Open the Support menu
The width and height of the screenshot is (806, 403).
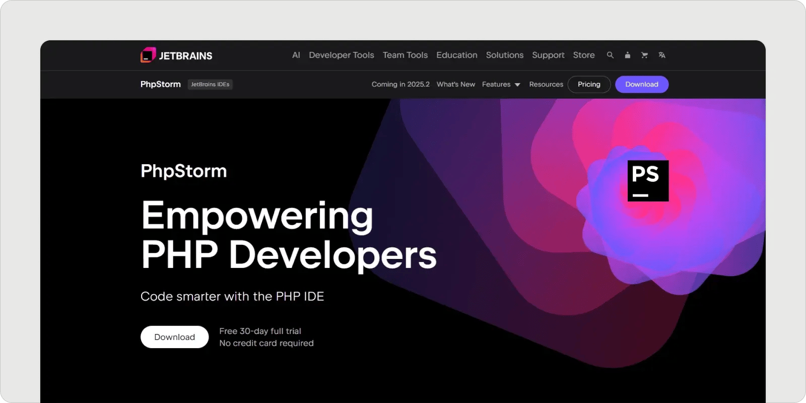point(548,55)
